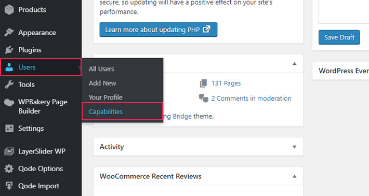369x196 pixels.
Task: Click the LayerSlider WP images icon
Action: [9, 151]
